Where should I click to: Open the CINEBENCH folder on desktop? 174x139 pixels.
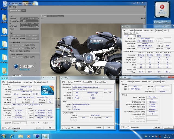(4, 18)
